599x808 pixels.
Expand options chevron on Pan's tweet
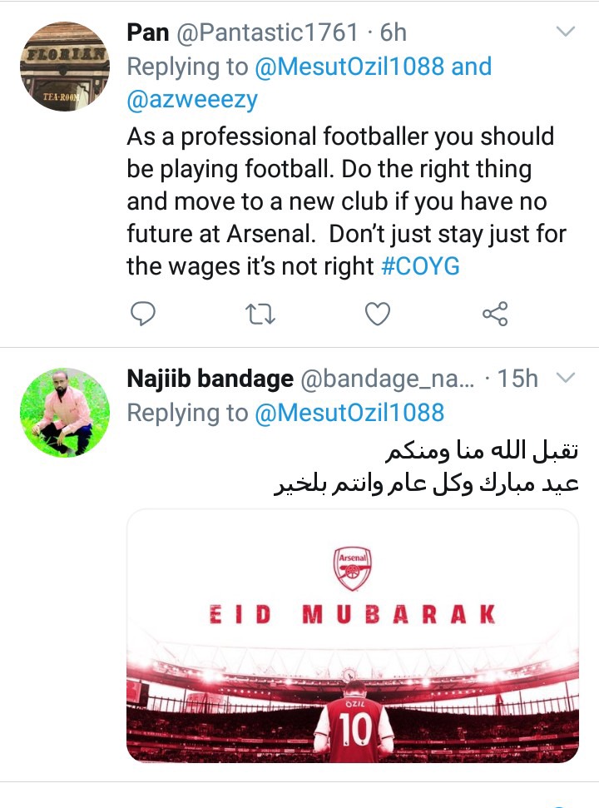pos(565,32)
